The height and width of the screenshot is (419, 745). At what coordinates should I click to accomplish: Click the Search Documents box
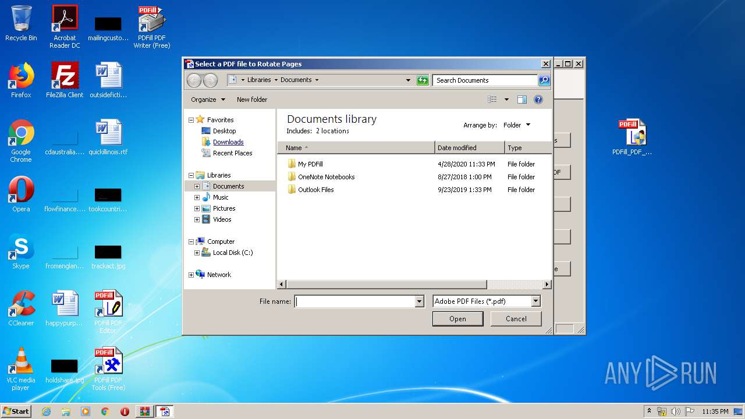point(485,80)
